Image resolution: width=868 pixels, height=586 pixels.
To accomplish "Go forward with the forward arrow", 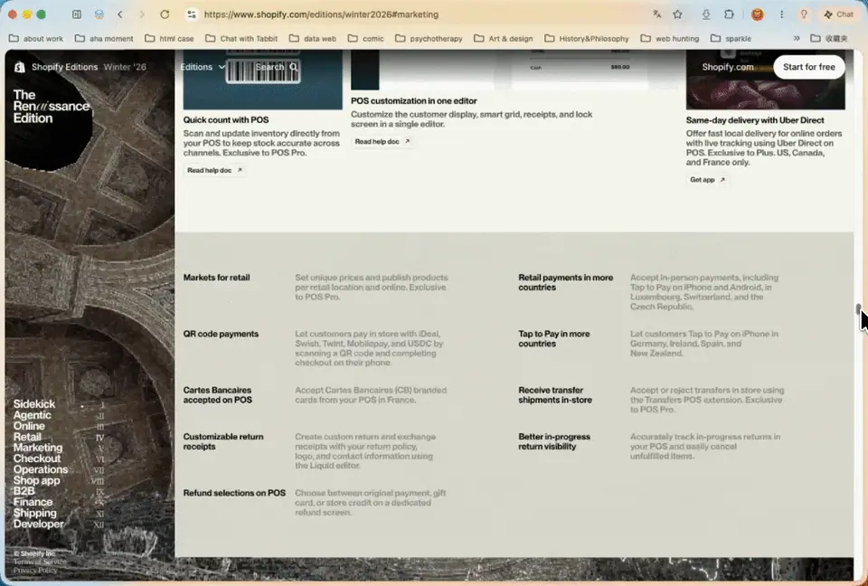I will 142,14.
